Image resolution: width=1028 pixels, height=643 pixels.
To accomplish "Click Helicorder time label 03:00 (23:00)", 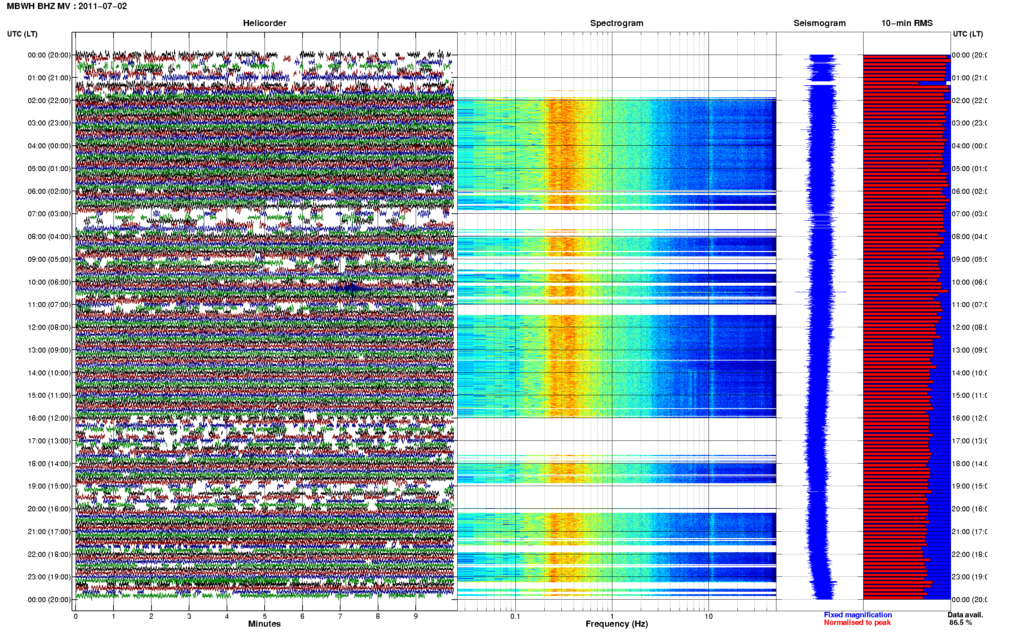I will pos(49,123).
